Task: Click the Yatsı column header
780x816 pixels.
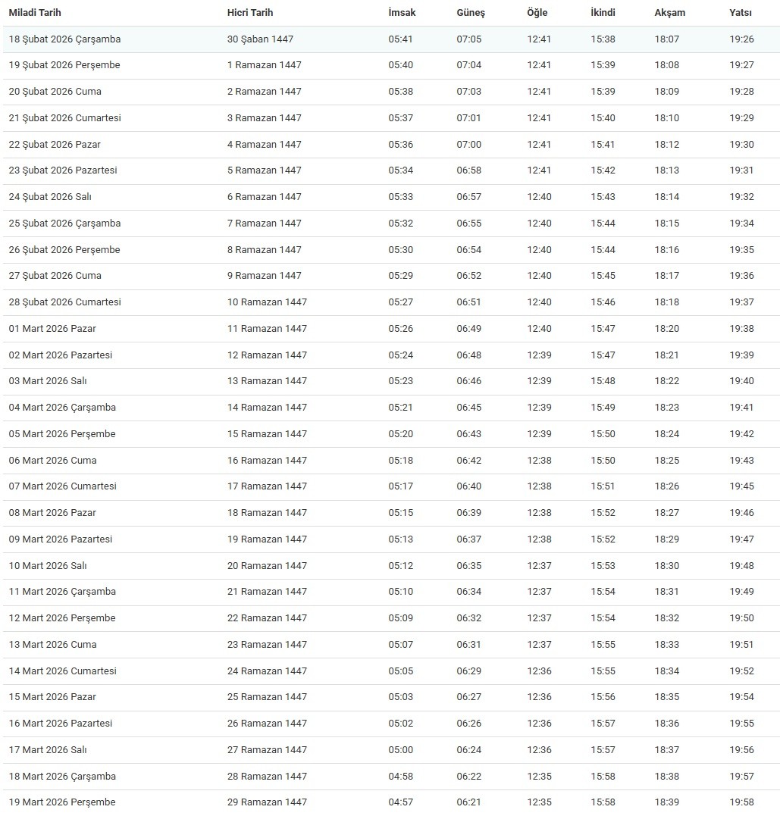Action: coord(741,13)
